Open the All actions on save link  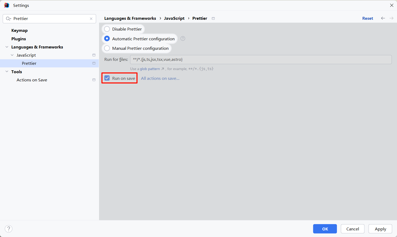160,78
